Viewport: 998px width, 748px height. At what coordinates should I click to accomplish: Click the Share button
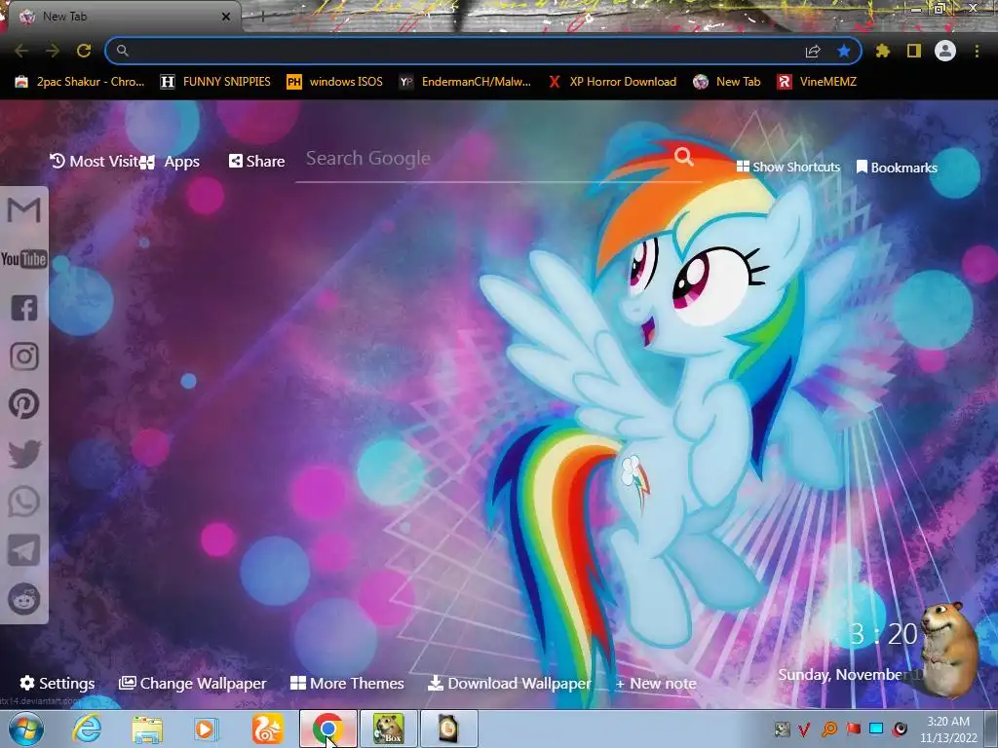(x=257, y=161)
